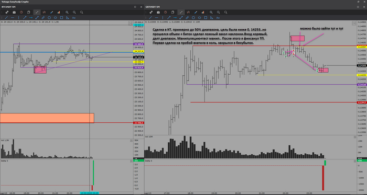Open candlestick chart type icon in BTCUSDT toolbar
Viewport: 367px width, 195px height.
click(x=44, y=12)
